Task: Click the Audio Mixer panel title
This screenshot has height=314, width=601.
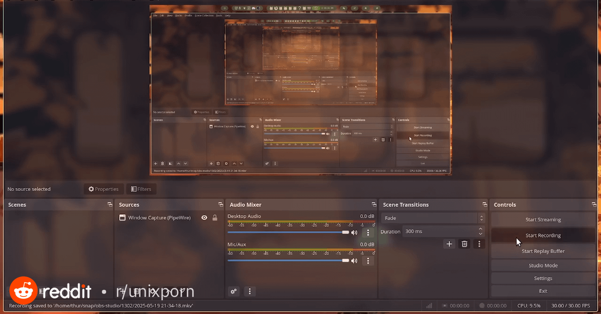Action: 245,204
